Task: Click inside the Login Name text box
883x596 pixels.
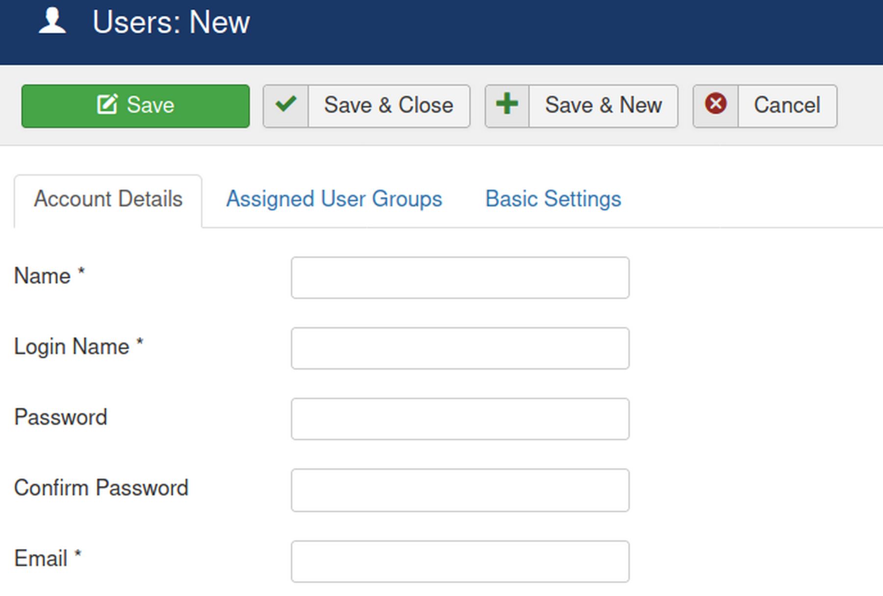Action: point(460,348)
